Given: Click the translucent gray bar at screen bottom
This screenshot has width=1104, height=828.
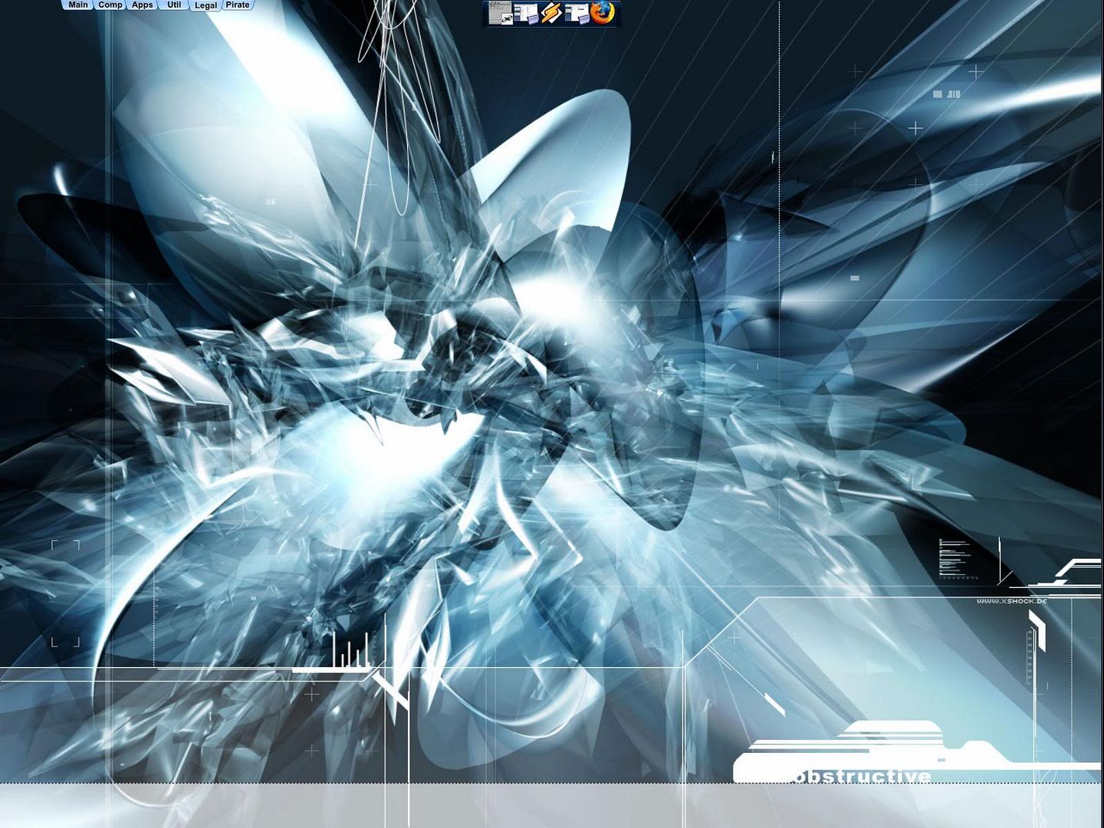Looking at the screenshot, I should point(552,805).
